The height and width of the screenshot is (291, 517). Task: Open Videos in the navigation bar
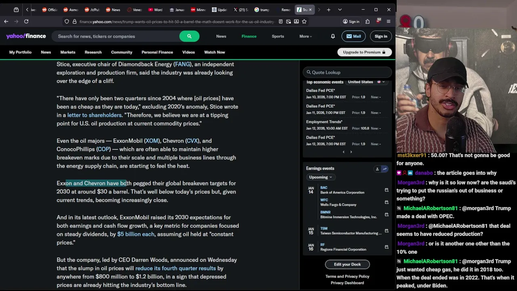pyautogui.click(x=188, y=52)
